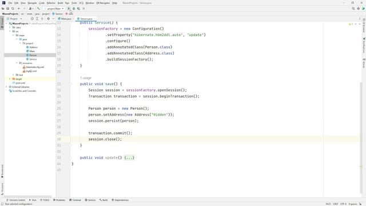Screen dimensions: 366x206
Task: Open the Navigate menu
Action: pyautogui.click(x=32, y=3)
